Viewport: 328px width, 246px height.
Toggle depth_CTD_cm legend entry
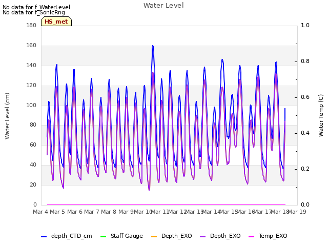tap(67, 236)
